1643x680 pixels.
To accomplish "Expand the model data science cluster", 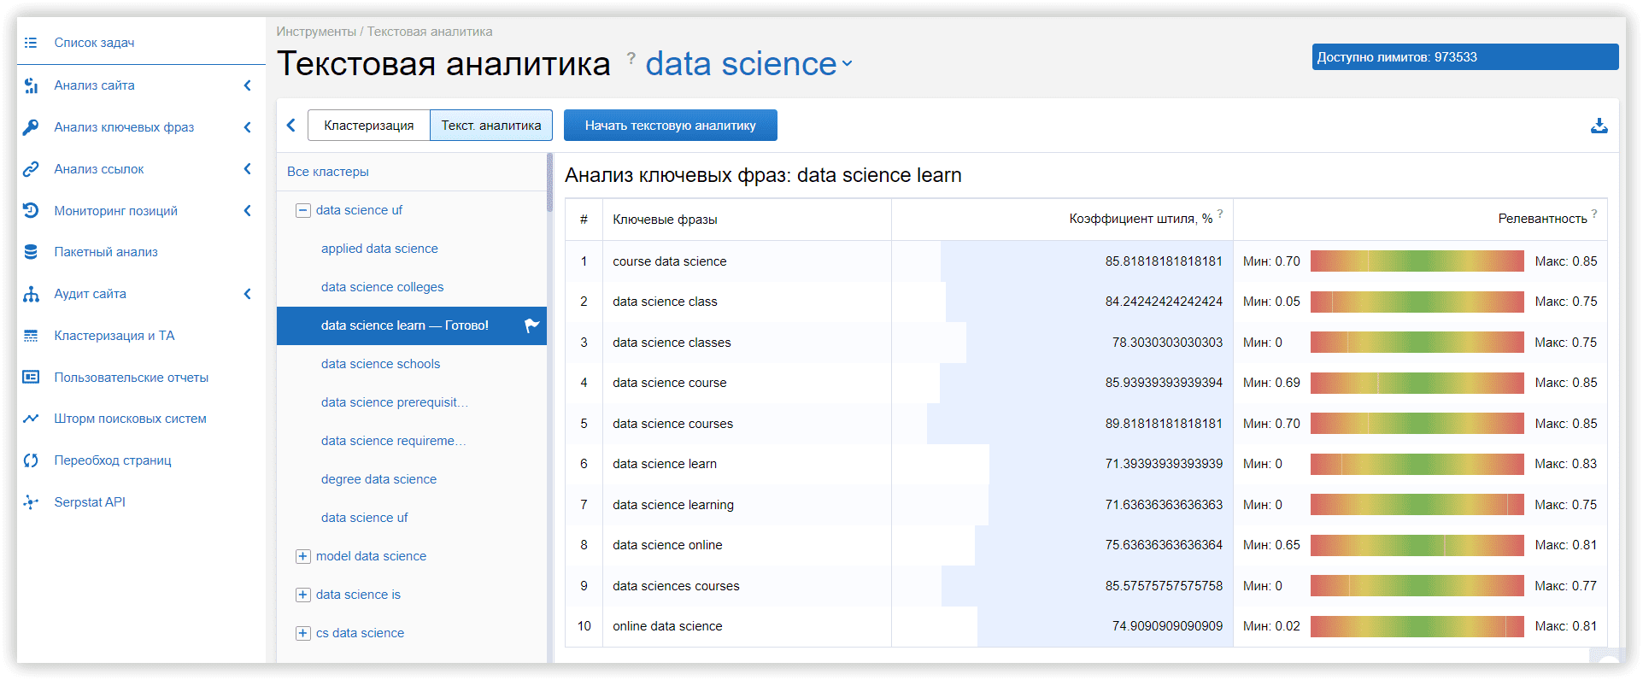I will coord(302,556).
